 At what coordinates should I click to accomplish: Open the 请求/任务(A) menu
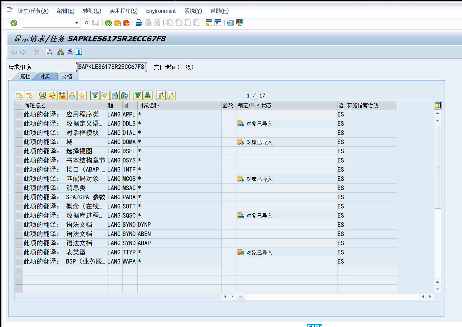point(33,11)
